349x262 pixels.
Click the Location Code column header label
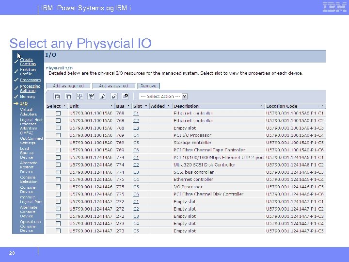tap(282, 106)
